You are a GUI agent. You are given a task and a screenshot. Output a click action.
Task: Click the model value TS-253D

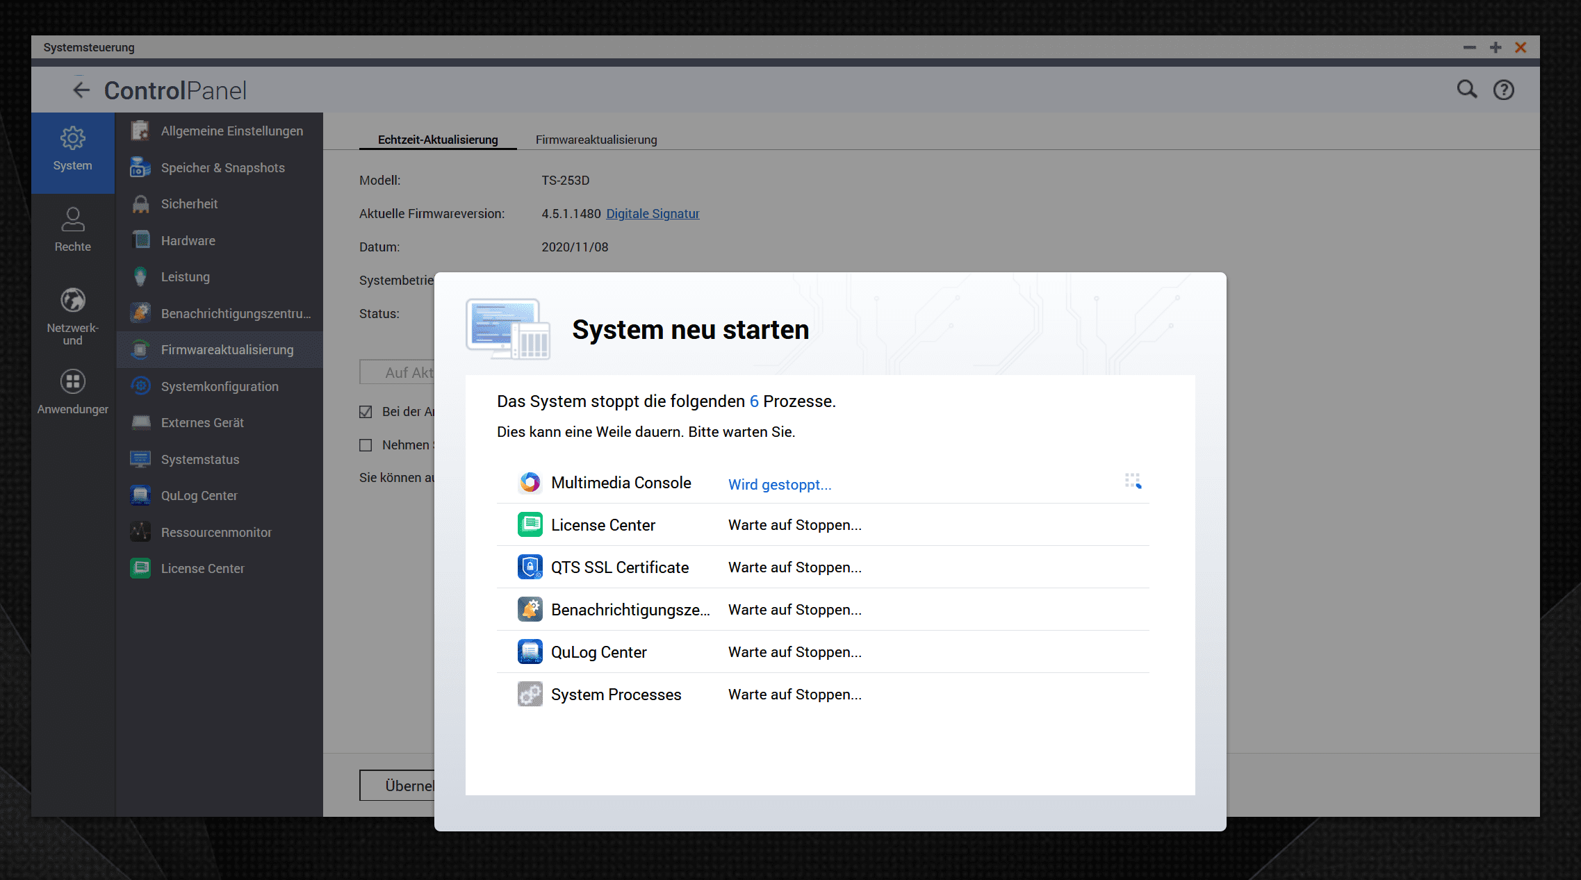click(x=566, y=181)
